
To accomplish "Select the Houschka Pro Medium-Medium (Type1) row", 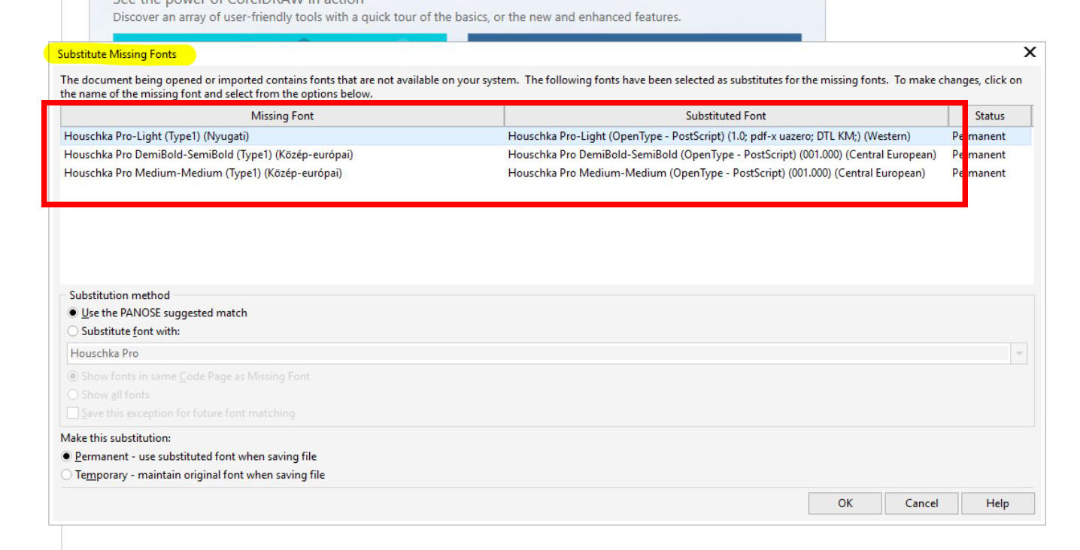I will [x=546, y=173].
